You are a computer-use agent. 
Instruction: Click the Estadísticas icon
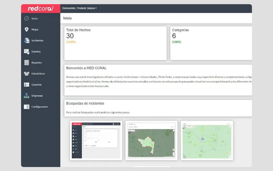pos(27,74)
